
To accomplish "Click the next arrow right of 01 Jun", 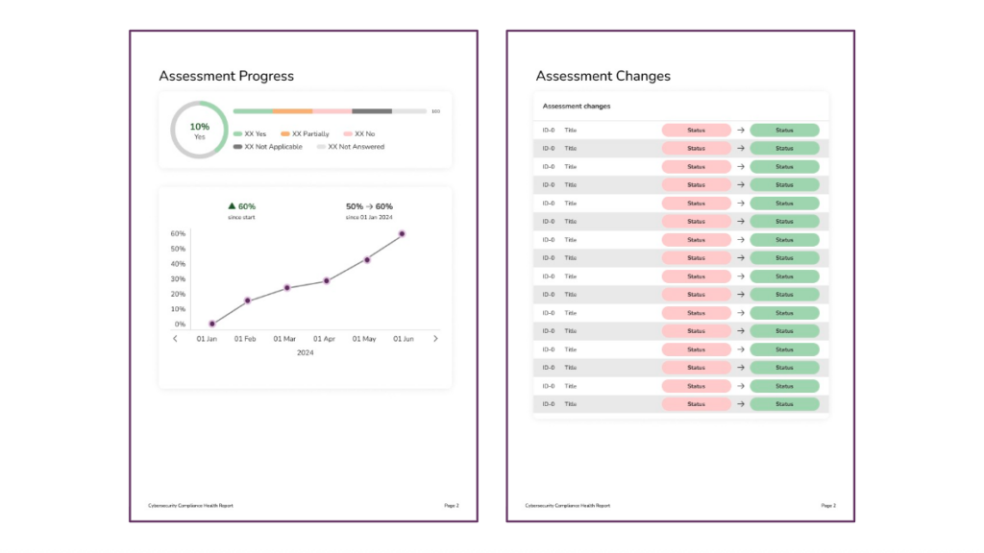I will 435,339.
